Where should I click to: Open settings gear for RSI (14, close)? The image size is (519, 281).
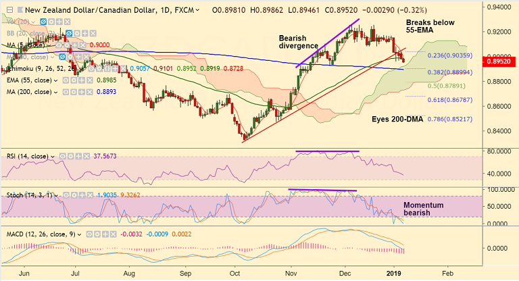(x=70, y=156)
